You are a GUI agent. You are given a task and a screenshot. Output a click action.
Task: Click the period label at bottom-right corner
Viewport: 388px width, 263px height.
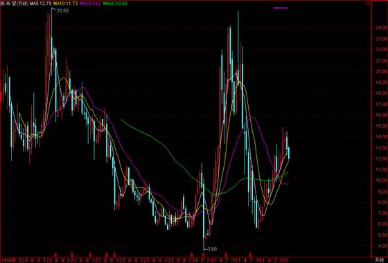click(x=378, y=260)
